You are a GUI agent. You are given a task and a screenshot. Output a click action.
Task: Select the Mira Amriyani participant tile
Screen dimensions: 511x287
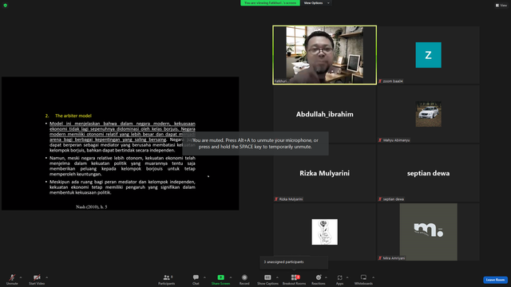pyautogui.click(x=428, y=232)
